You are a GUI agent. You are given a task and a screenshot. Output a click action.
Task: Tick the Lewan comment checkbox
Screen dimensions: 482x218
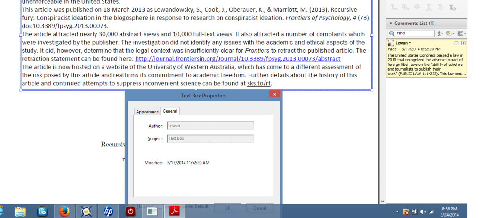coord(456,43)
